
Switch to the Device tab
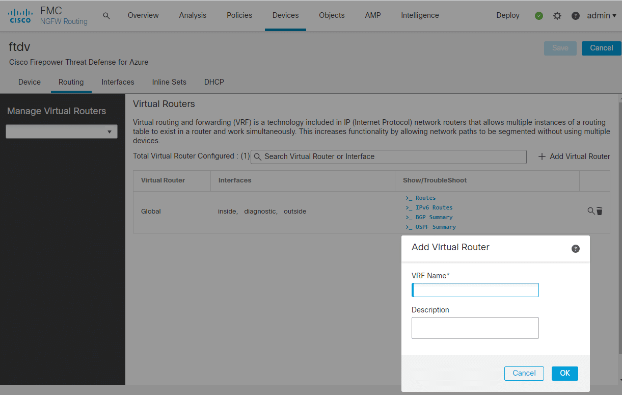[x=30, y=82]
